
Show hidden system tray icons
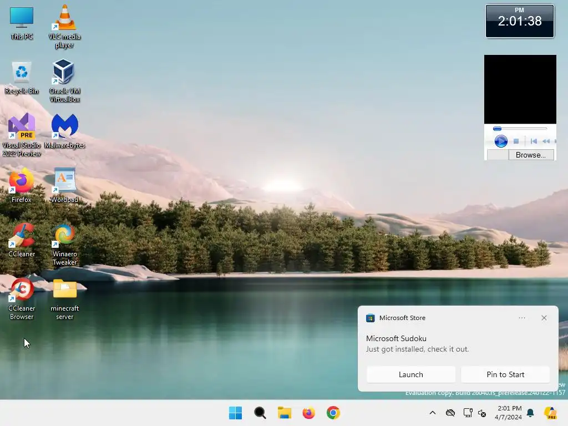click(433, 413)
